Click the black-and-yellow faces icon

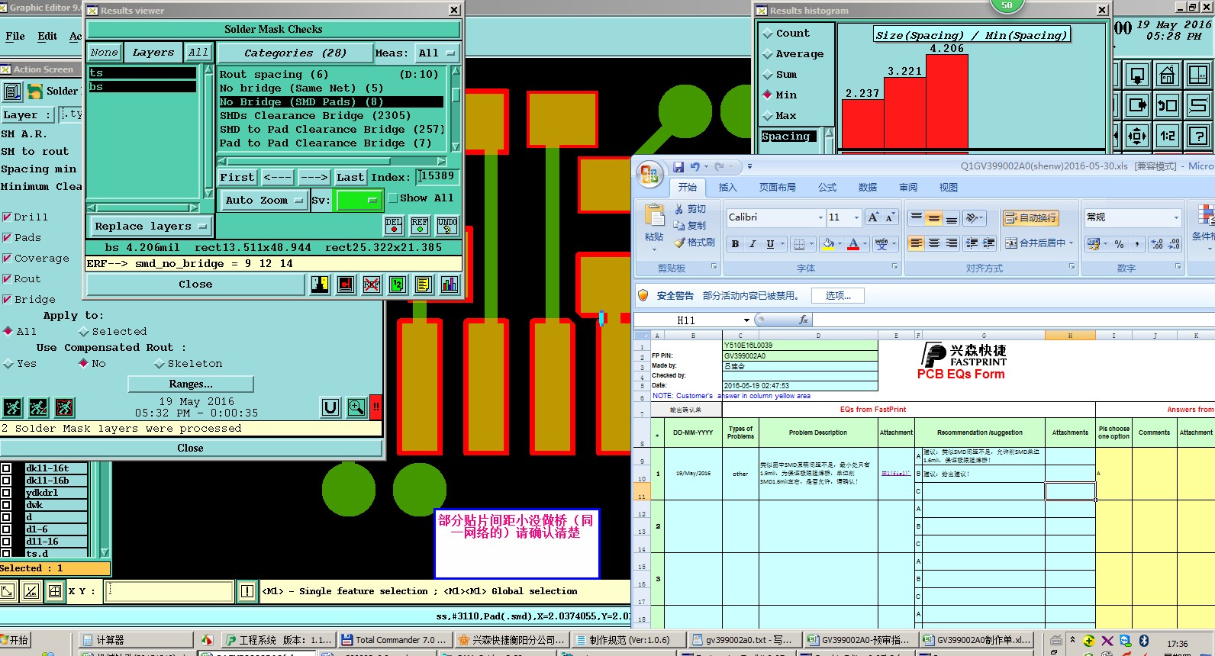click(320, 285)
